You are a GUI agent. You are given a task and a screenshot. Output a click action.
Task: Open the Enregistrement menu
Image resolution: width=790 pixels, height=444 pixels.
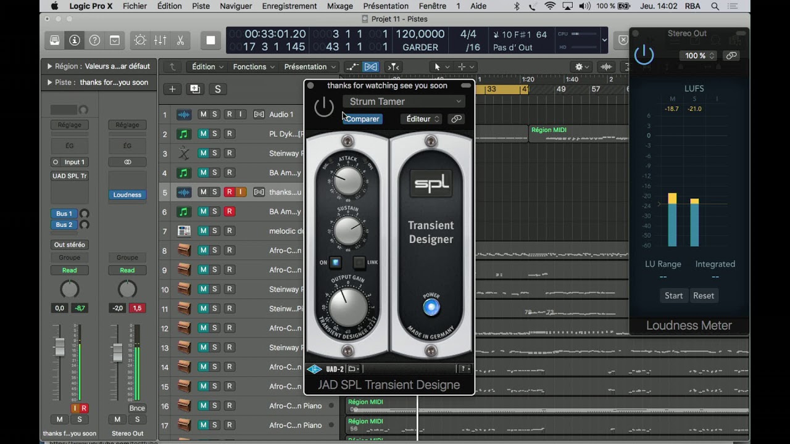[290, 6]
